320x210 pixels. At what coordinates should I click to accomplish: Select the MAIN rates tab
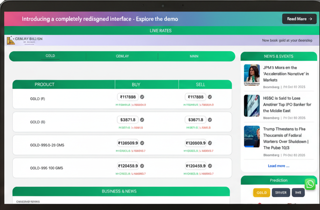click(x=194, y=56)
